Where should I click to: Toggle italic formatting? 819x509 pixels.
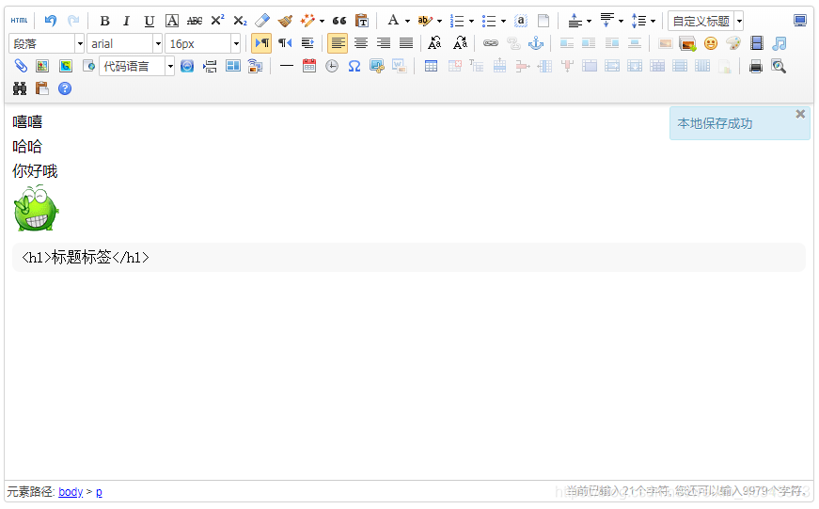(126, 21)
